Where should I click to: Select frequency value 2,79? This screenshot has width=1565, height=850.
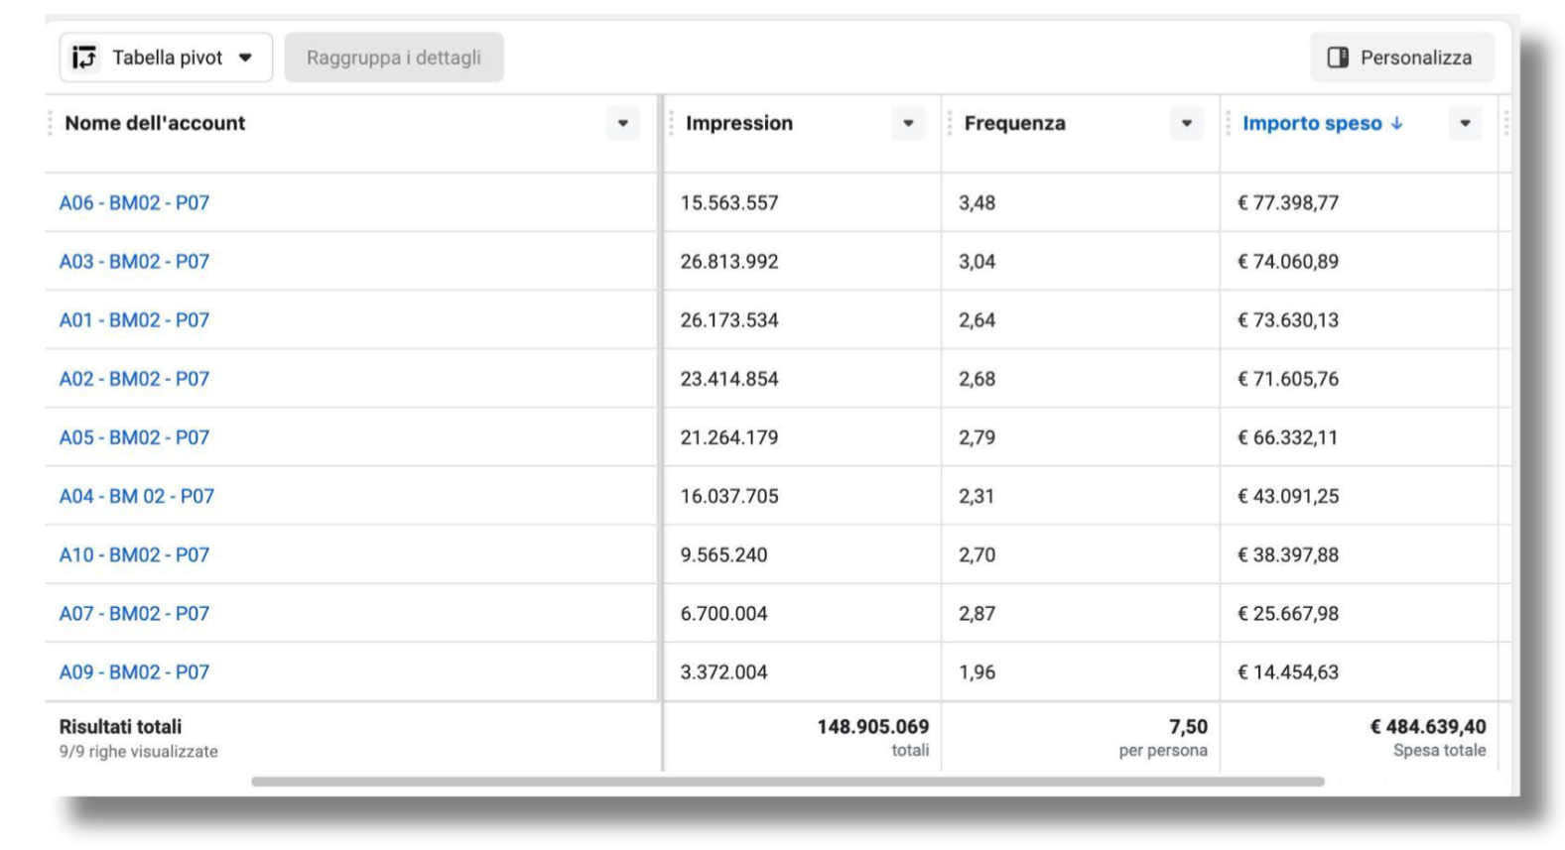(x=977, y=436)
